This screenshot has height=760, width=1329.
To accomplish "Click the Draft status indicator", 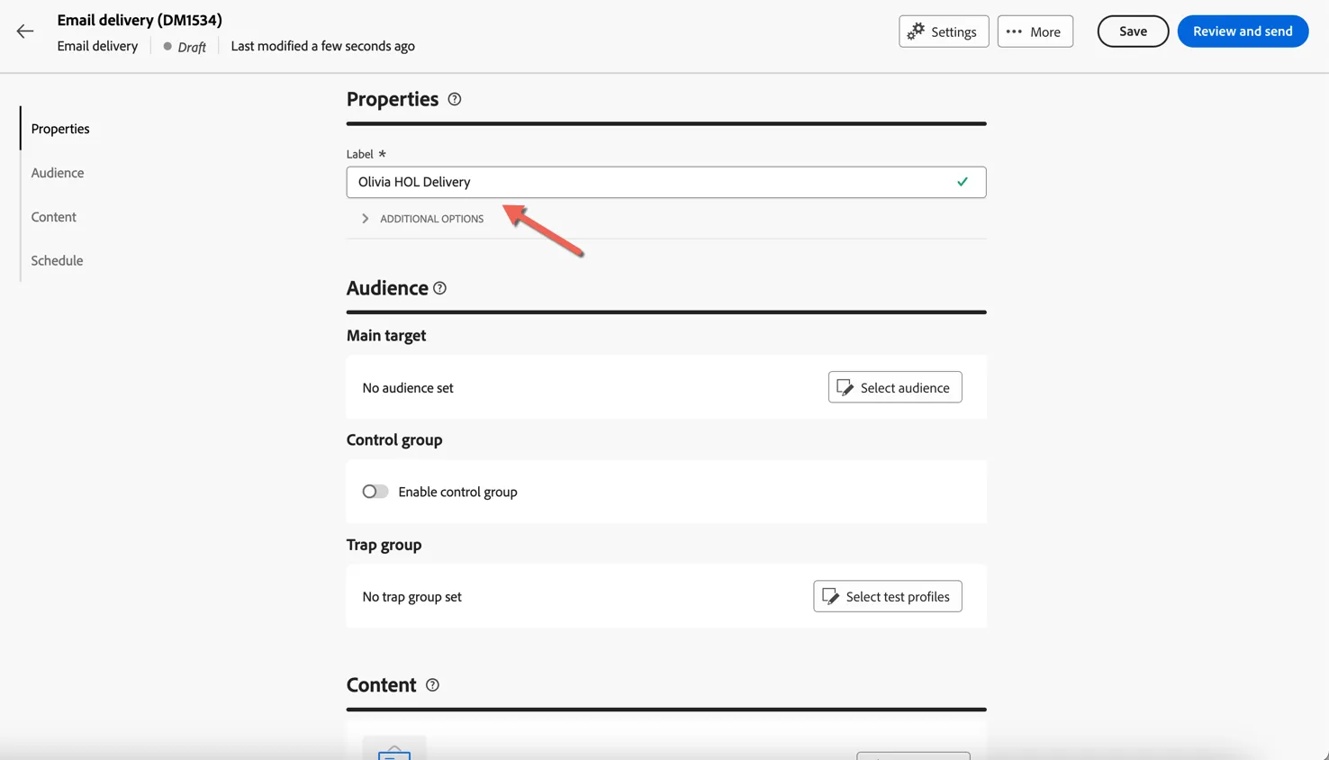I will pyautogui.click(x=185, y=47).
